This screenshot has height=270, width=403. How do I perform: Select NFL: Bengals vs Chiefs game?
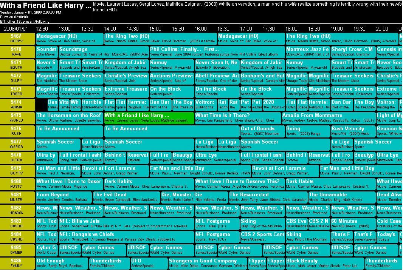pos(126,237)
